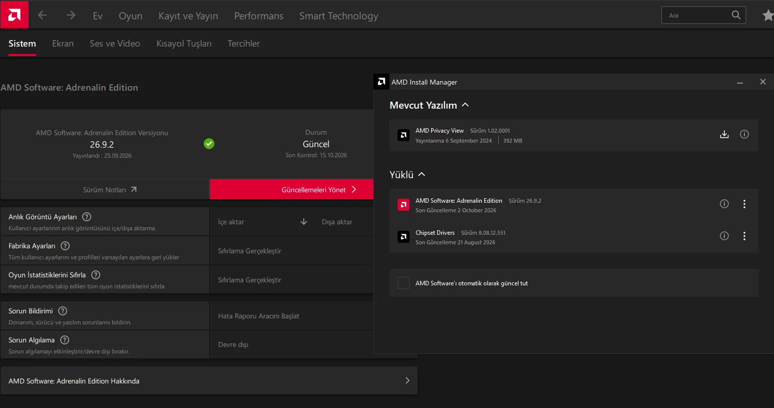Open help for Sorun Algılama

click(65, 340)
